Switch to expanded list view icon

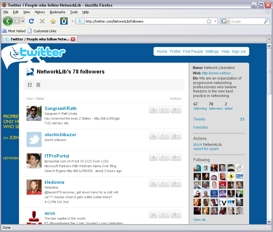(x=30, y=85)
